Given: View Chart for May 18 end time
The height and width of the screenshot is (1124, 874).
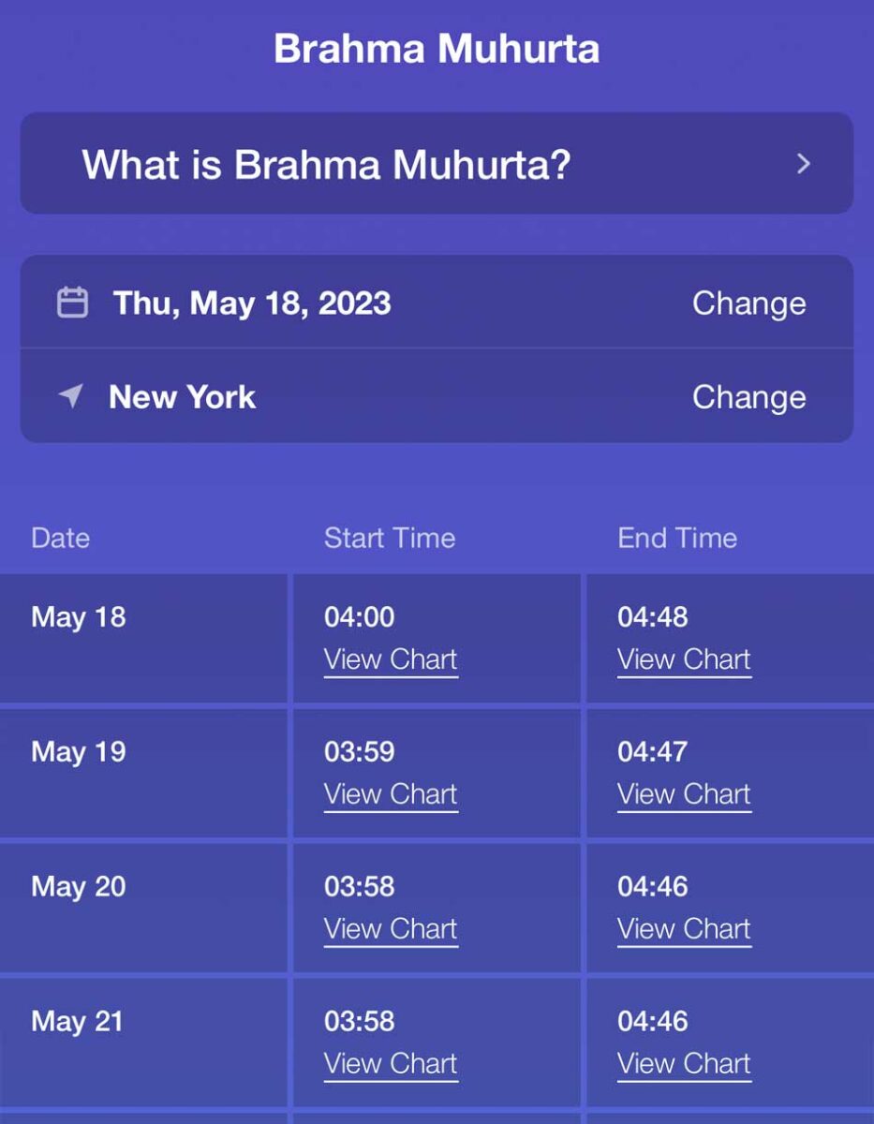Looking at the screenshot, I should 684,659.
